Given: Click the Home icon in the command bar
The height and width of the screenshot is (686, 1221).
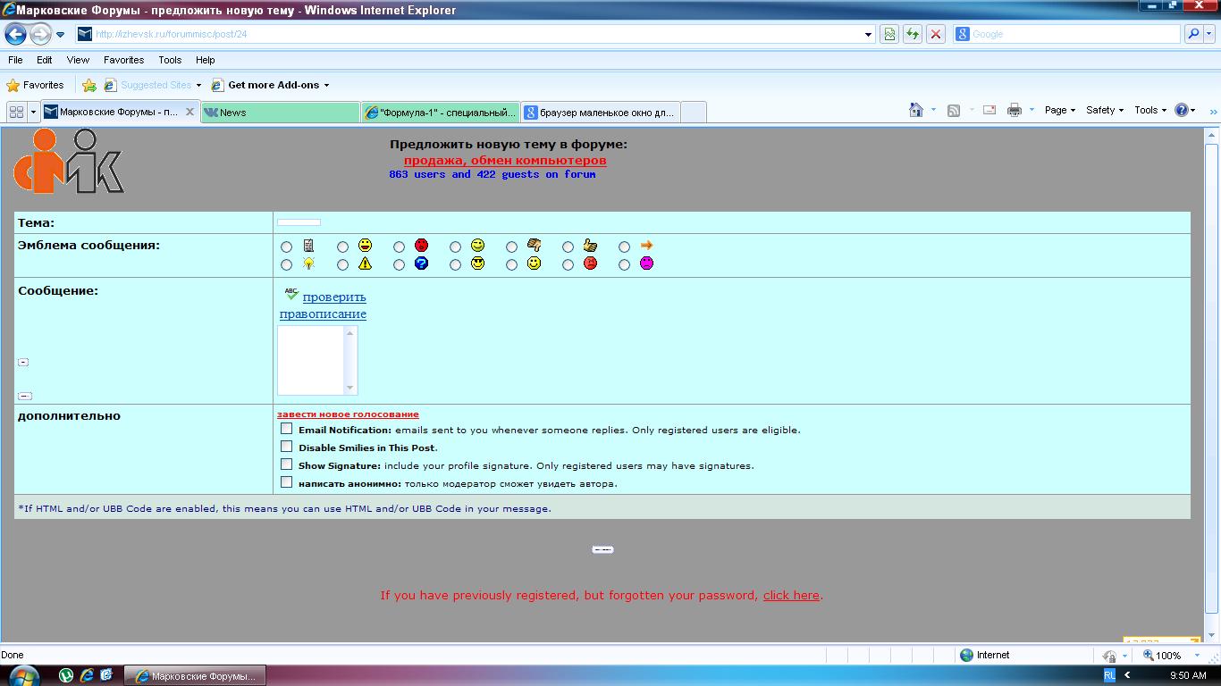Looking at the screenshot, I should (915, 110).
